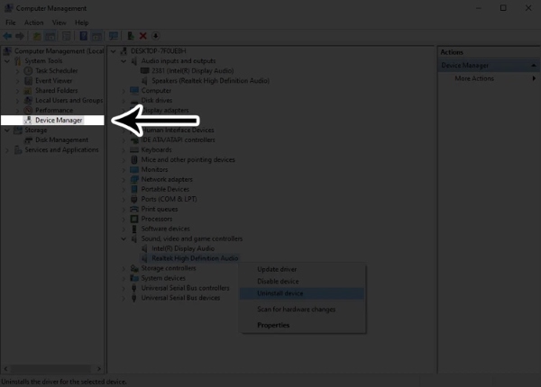Expand Universal Serial Bus controllers chevron

click(x=124, y=288)
